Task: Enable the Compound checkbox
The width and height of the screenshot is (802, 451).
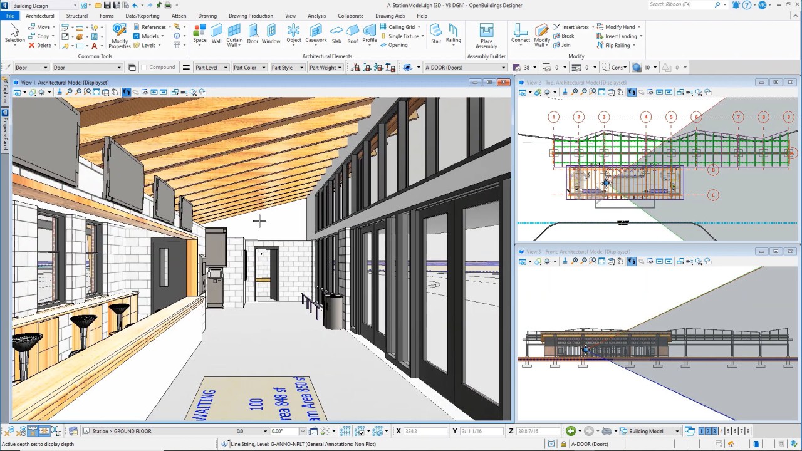Action: (145, 68)
